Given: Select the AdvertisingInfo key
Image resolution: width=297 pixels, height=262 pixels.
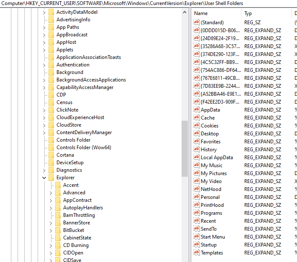Looking at the screenshot, I should 73,20.
